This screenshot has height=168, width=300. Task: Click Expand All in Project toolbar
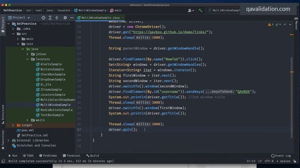click(50, 18)
